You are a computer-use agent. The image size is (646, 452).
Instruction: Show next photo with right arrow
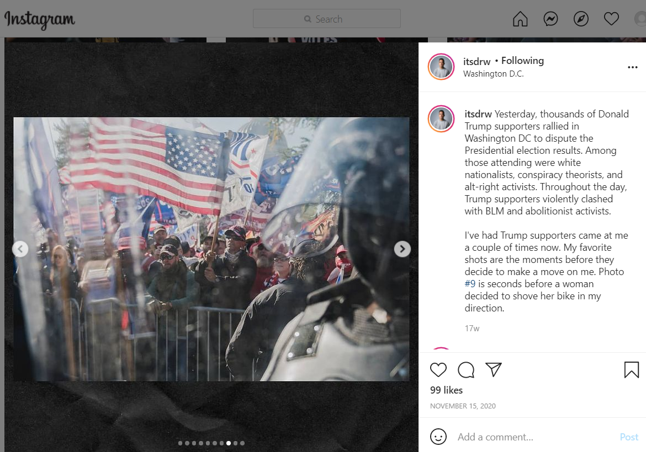coord(402,249)
